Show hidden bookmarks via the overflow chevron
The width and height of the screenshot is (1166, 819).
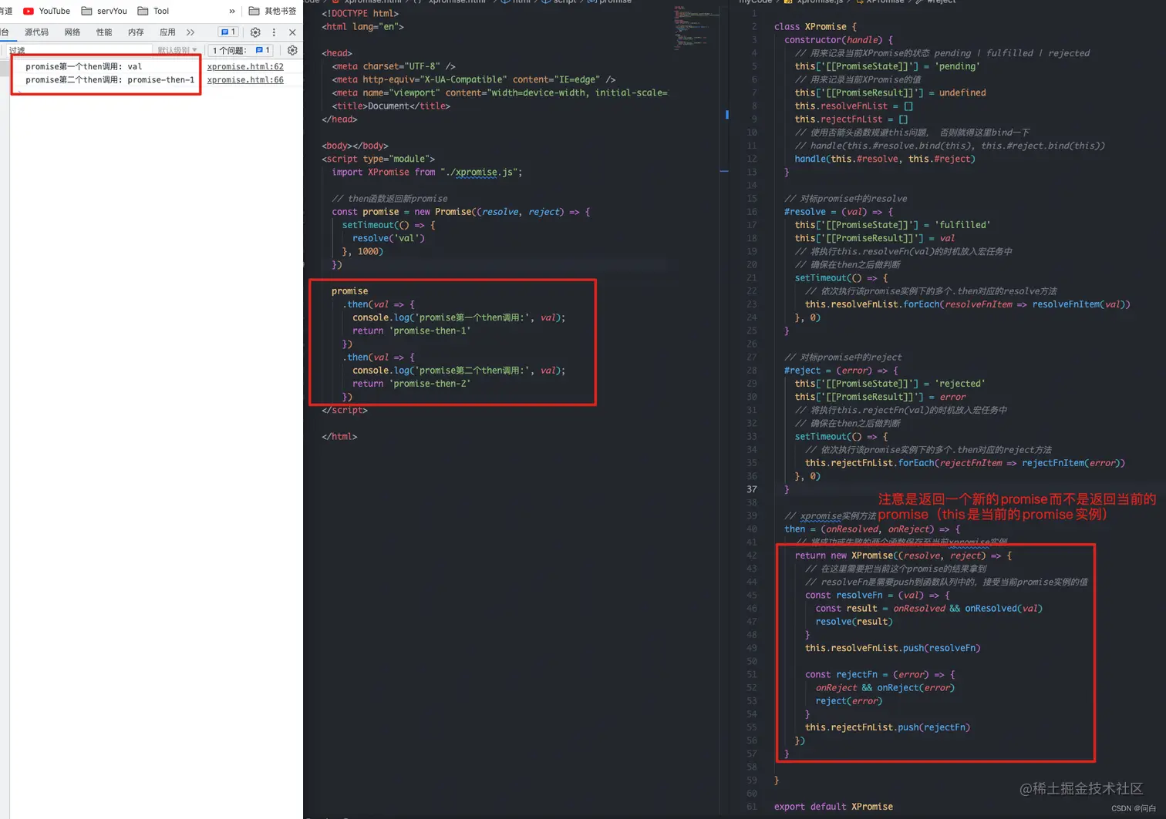pyautogui.click(x=232, y=11)
